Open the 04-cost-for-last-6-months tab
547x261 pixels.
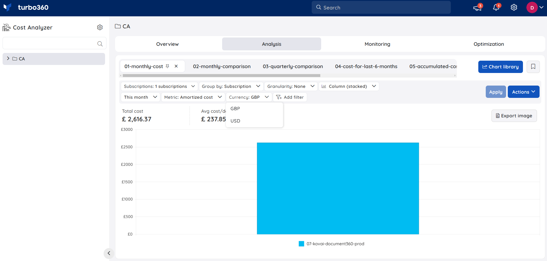click(x=366, y=66)
